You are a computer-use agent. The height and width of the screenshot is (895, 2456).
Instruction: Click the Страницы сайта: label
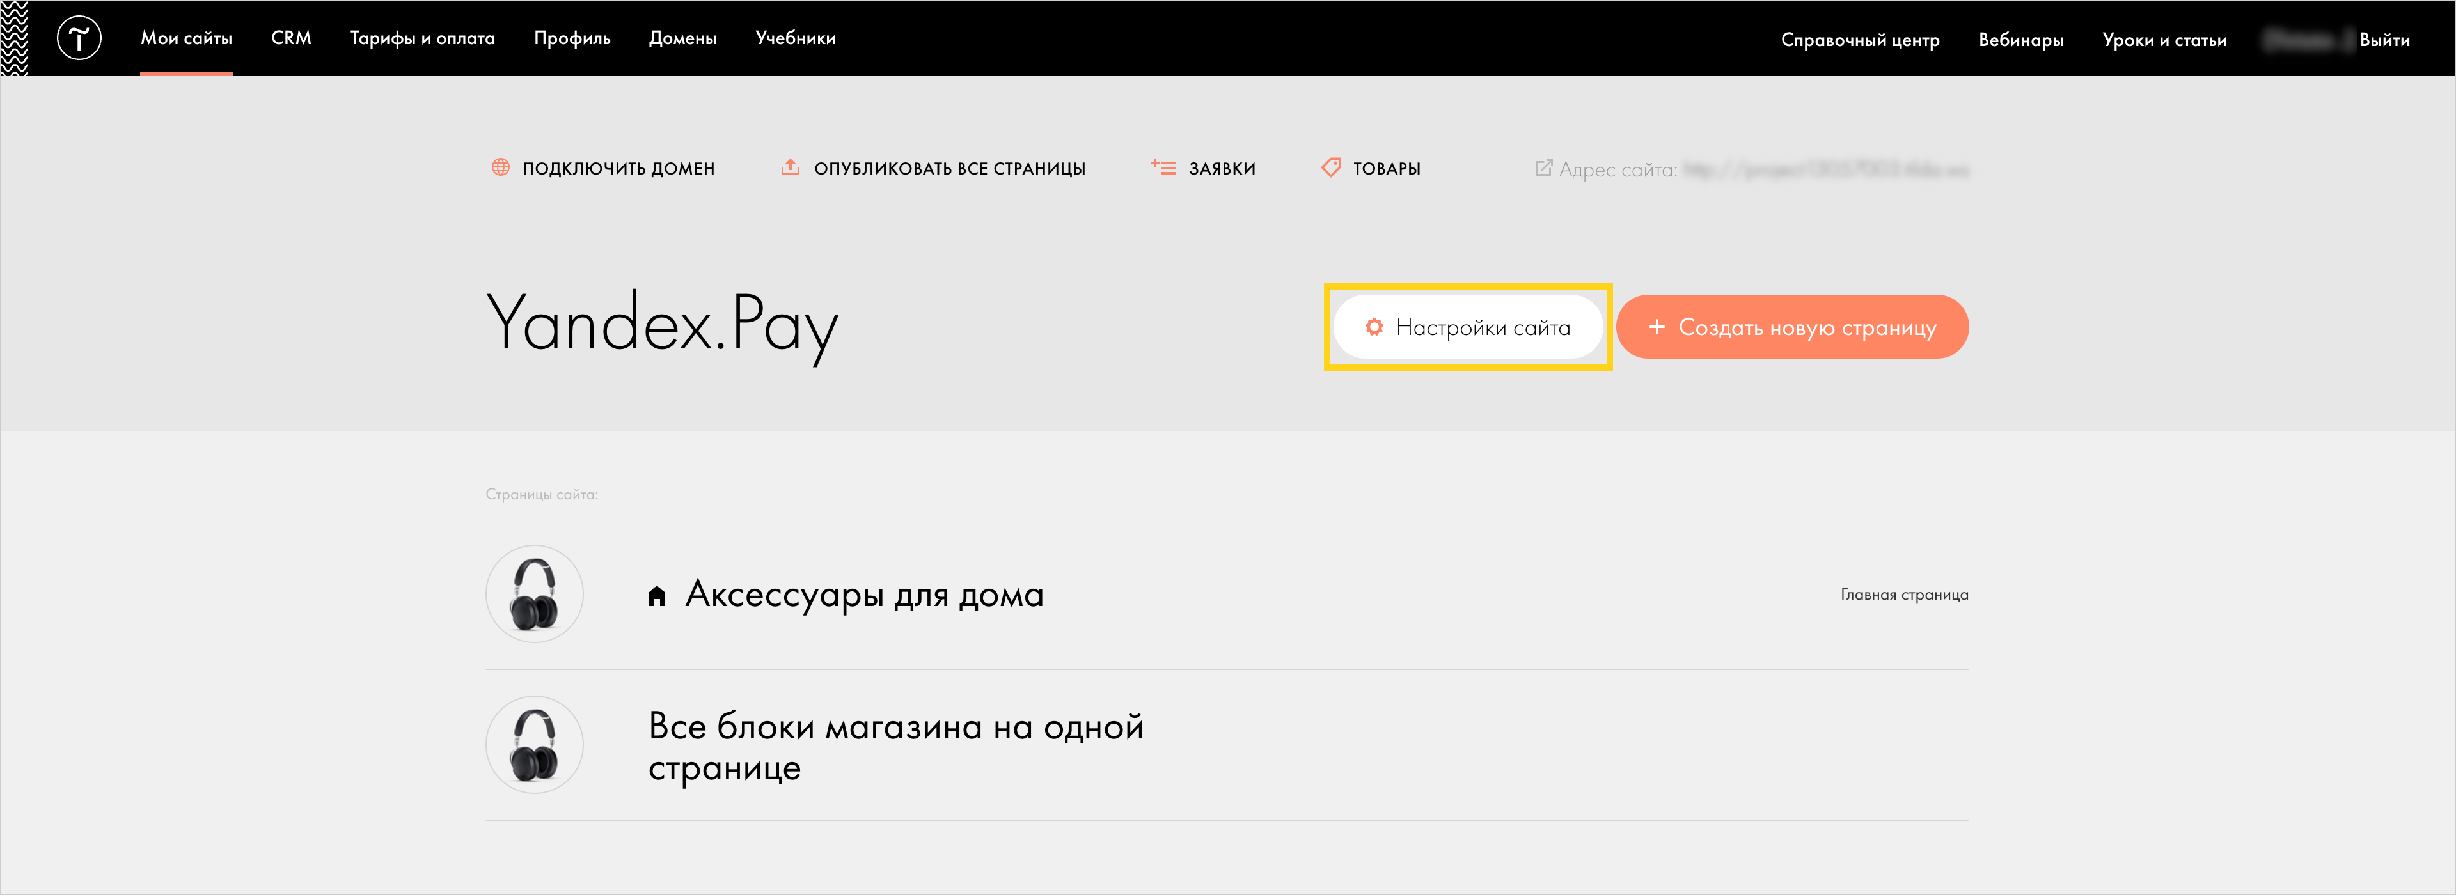542,495
